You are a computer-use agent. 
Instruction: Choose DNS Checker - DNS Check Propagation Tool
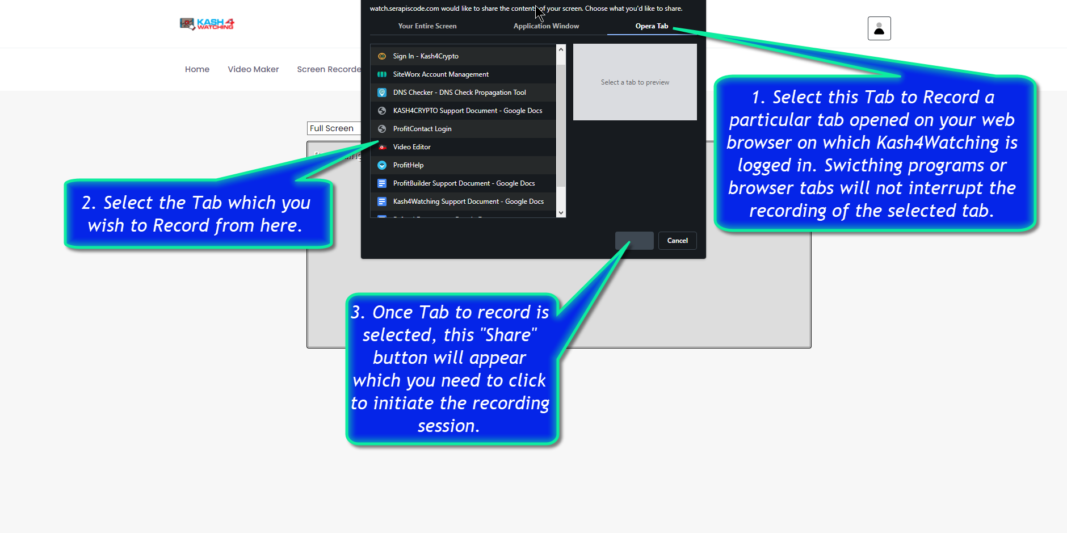pos(463,93)
